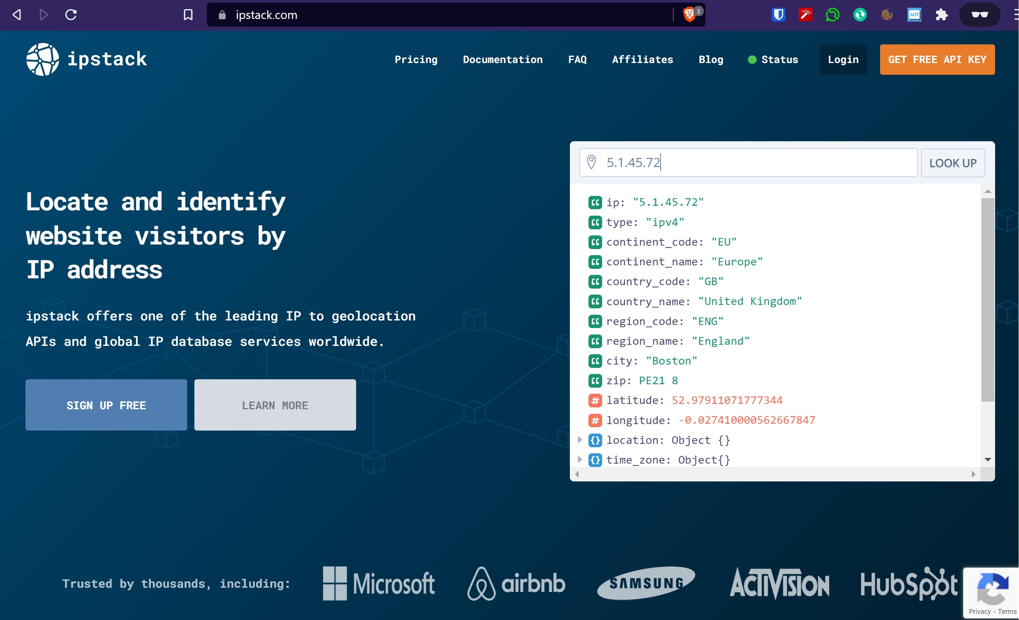The height and width of the screenshot is (620, 1019).
Task: Click the HubSpot logo
Action: pos(909,583)
